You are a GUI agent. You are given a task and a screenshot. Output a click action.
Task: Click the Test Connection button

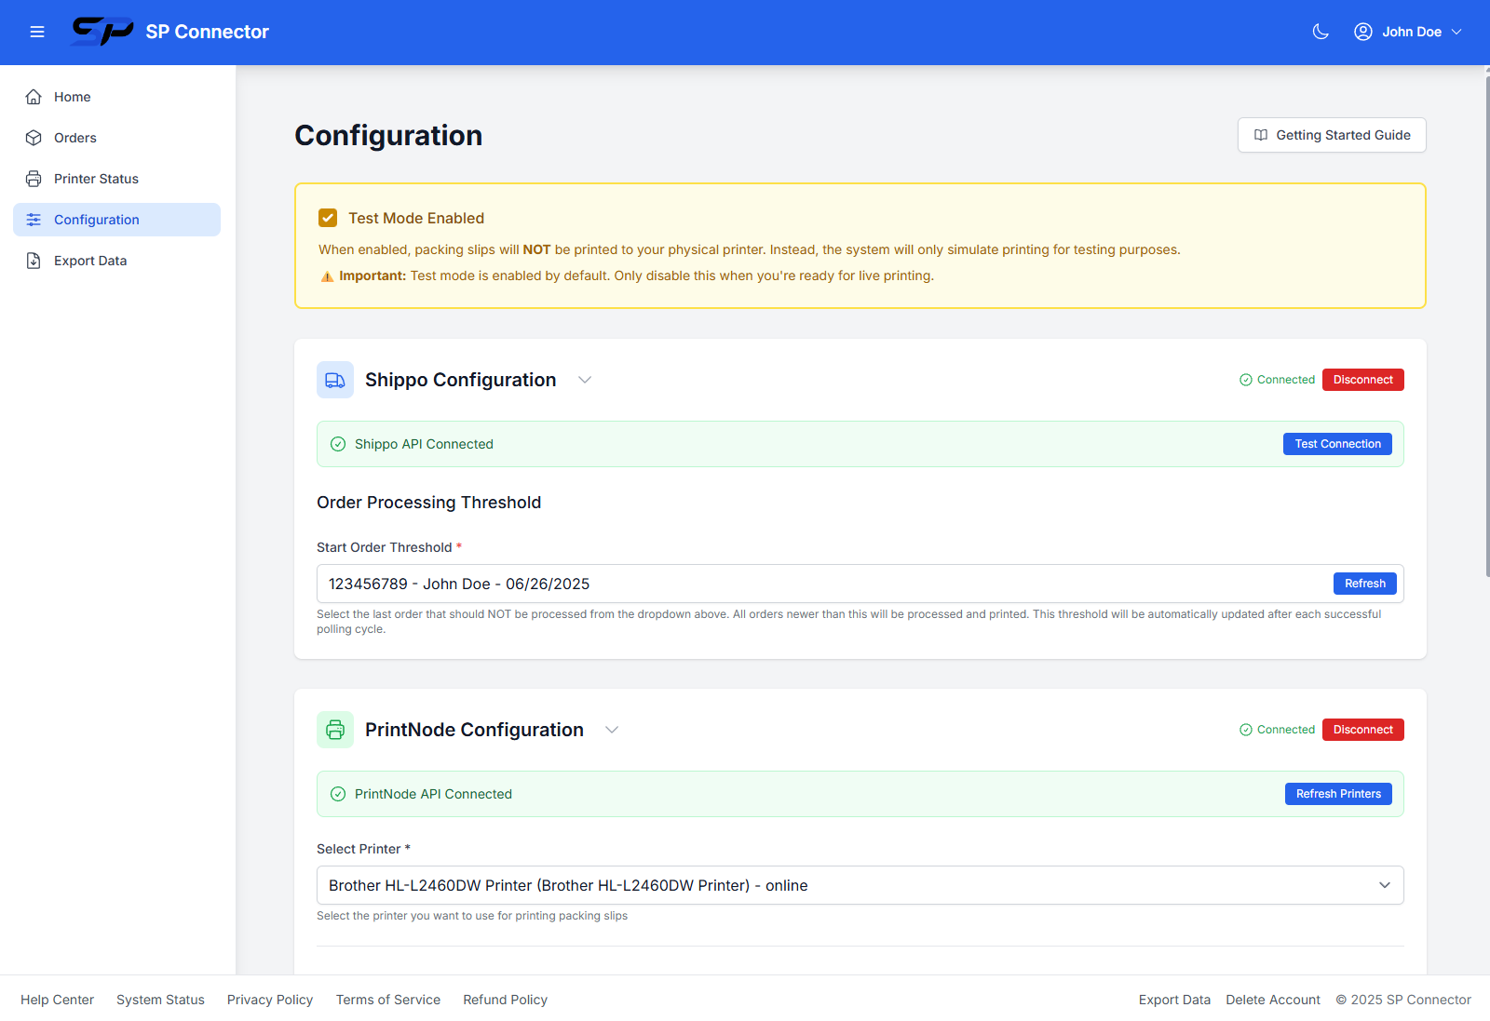coord(1337,444)
